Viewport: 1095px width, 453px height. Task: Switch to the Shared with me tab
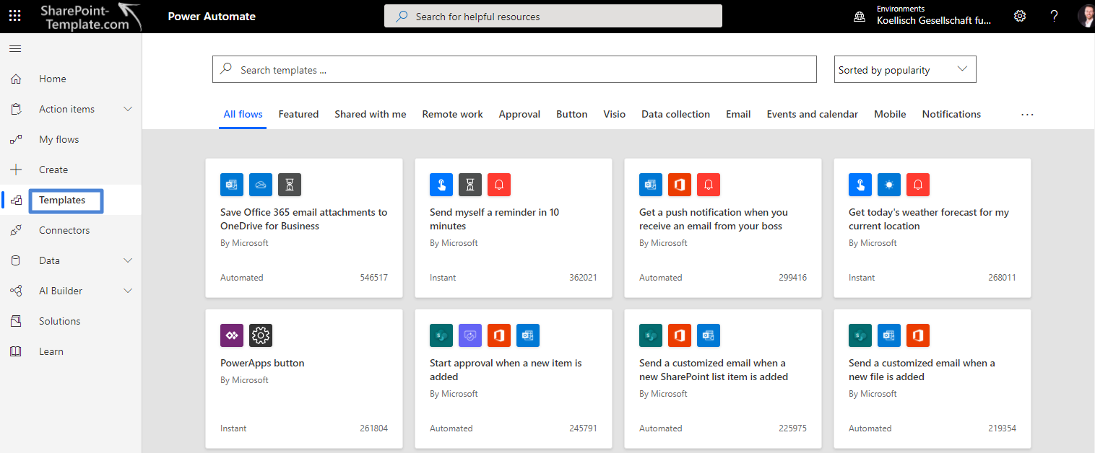[371, 114]
